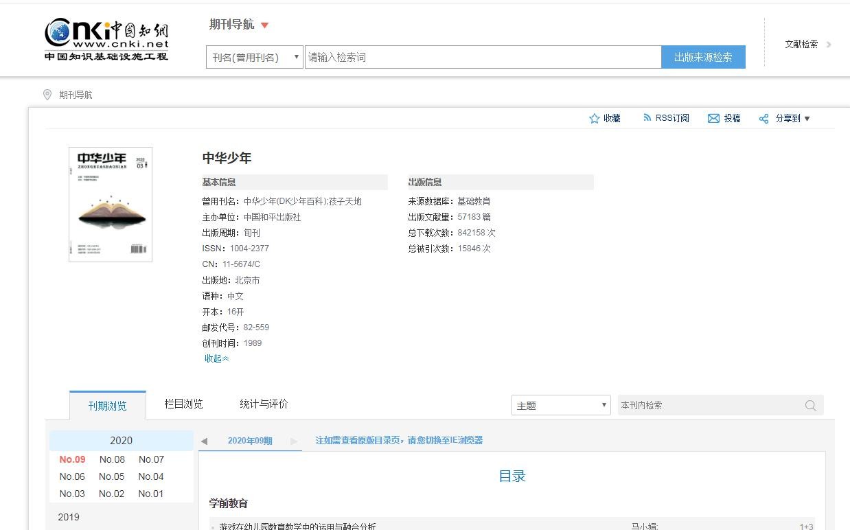Open the 刊名(曾用刊名) search field selector
The height and width of the screenshot is (530, 850).
click(x=255, y=57)
